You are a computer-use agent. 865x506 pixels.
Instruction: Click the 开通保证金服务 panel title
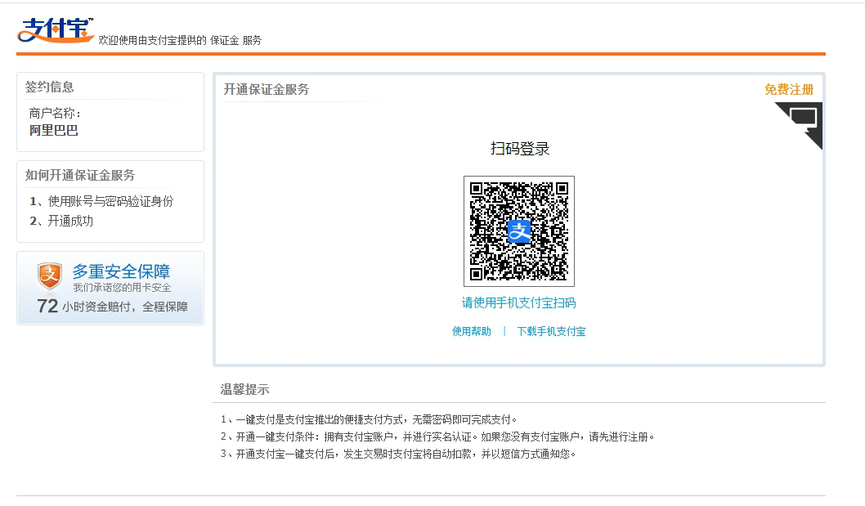(267, 90)
